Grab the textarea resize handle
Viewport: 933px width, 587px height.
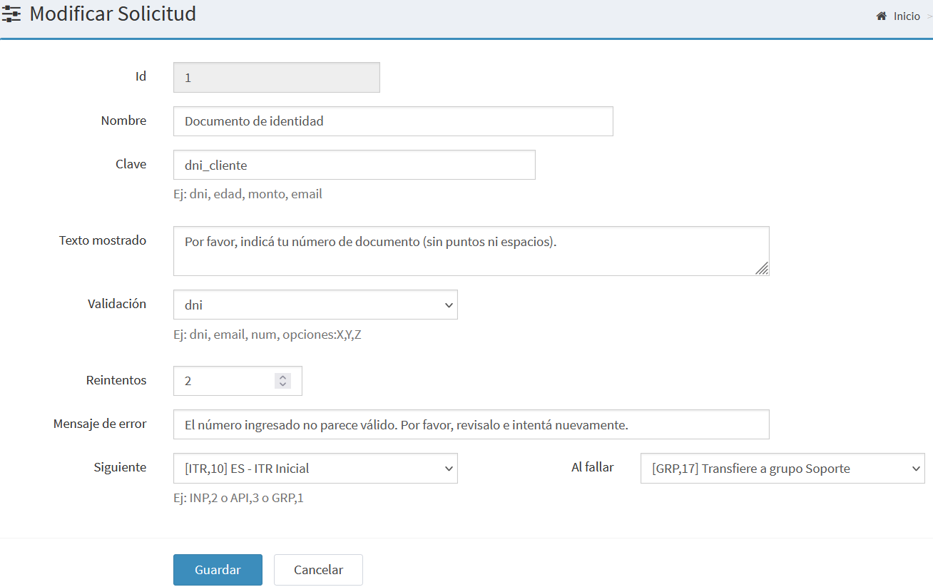pyautogui.click(x=762, y=268)
